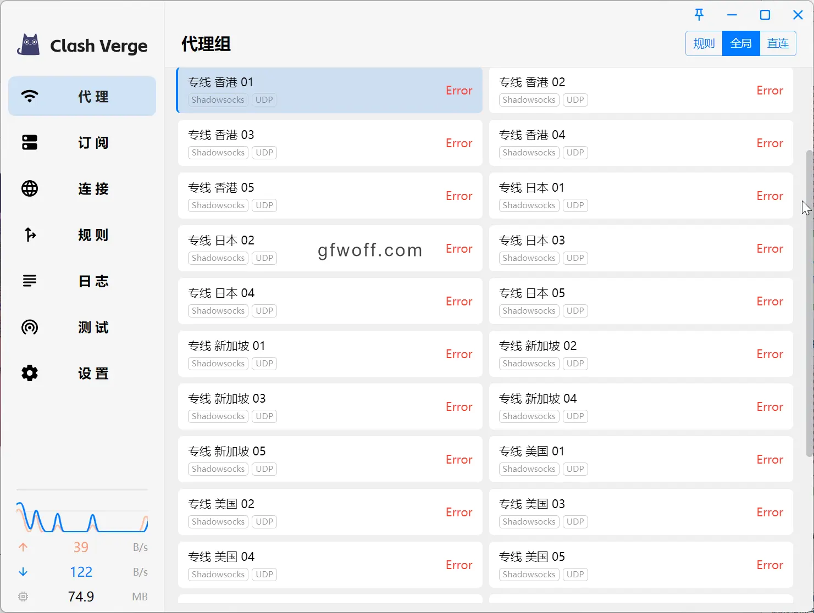Click the 39 B/s upload speed value
814x613 pixels.
[81, 547]
